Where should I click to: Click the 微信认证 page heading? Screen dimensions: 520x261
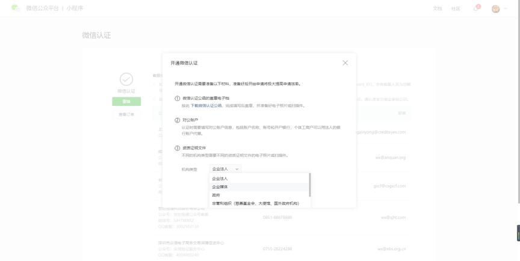click(96, 35)
